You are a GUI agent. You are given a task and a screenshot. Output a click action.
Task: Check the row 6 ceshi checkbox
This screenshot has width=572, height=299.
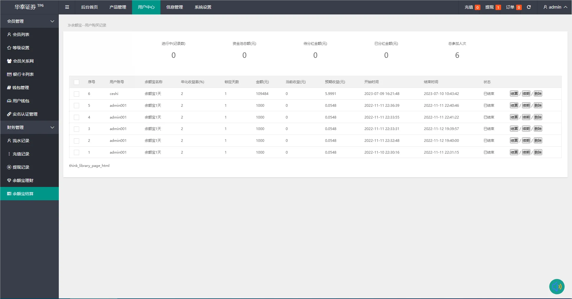click(x=77, y=94)
